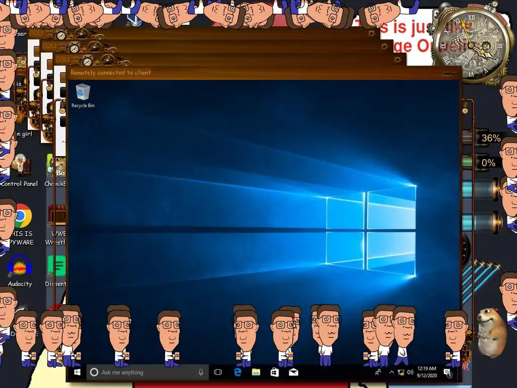The width and height of the screenshot is (517, 388).
Task: Expand hidden tray icons chevron
Action: (392, 372)
